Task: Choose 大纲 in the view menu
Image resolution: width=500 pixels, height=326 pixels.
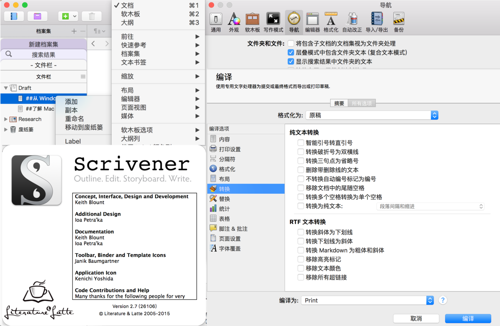Action: (158, 23)
